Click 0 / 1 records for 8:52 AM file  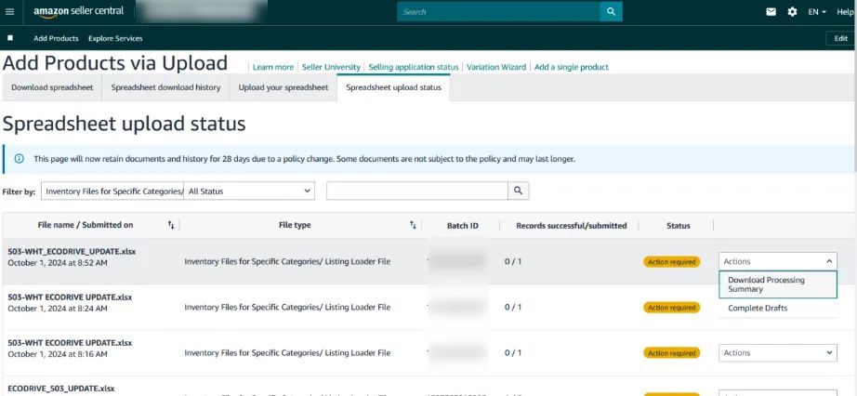513,261
